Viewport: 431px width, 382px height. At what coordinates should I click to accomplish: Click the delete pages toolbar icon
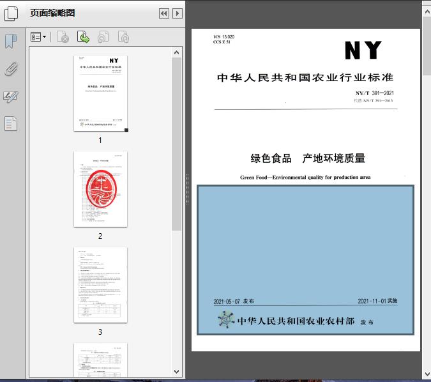[63, 37]
